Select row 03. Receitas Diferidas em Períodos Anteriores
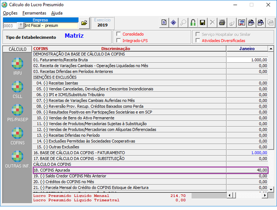The width and height of the screenshot is (277, 210). (129, 72)
